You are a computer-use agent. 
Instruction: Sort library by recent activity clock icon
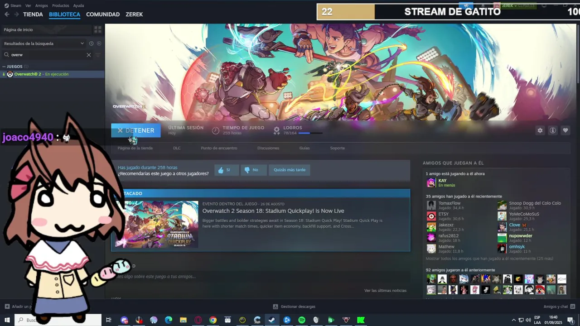click(x=91, y=43)
